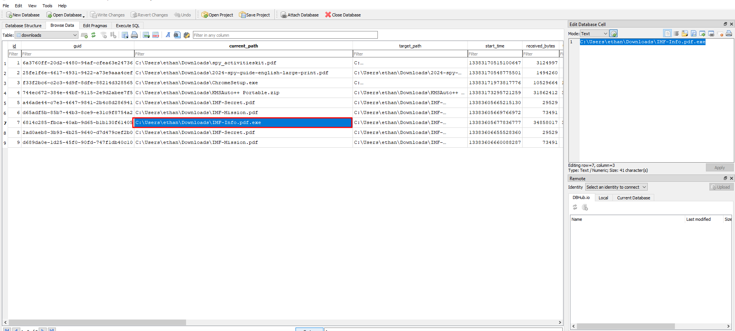Toggle word wrap in cell editor
Viewport: 735px width, 331px height.
pyautogui.click(x=676, y=34)
